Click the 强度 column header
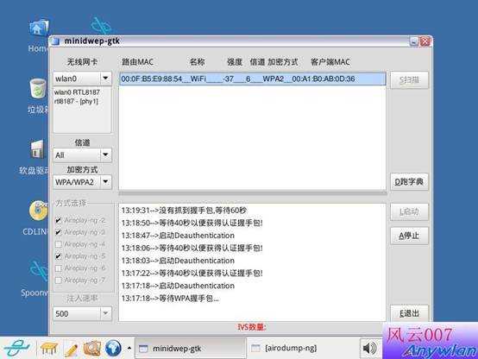The image size is (478, 359). click(x=235, y=62)
